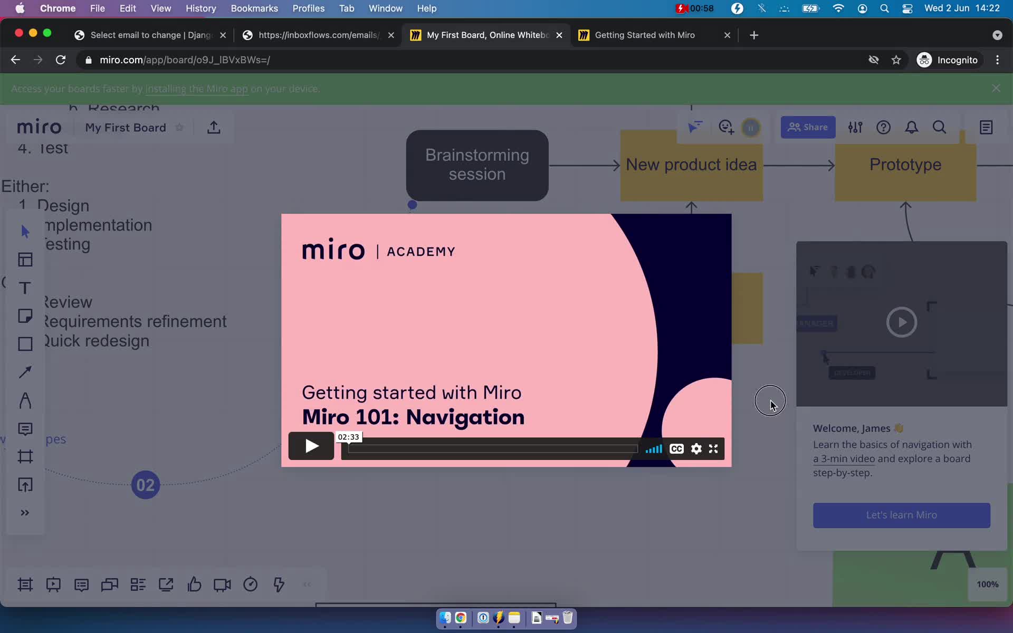Select the Pen drawing tool
1013x633 pixels.
pos(25,400)
